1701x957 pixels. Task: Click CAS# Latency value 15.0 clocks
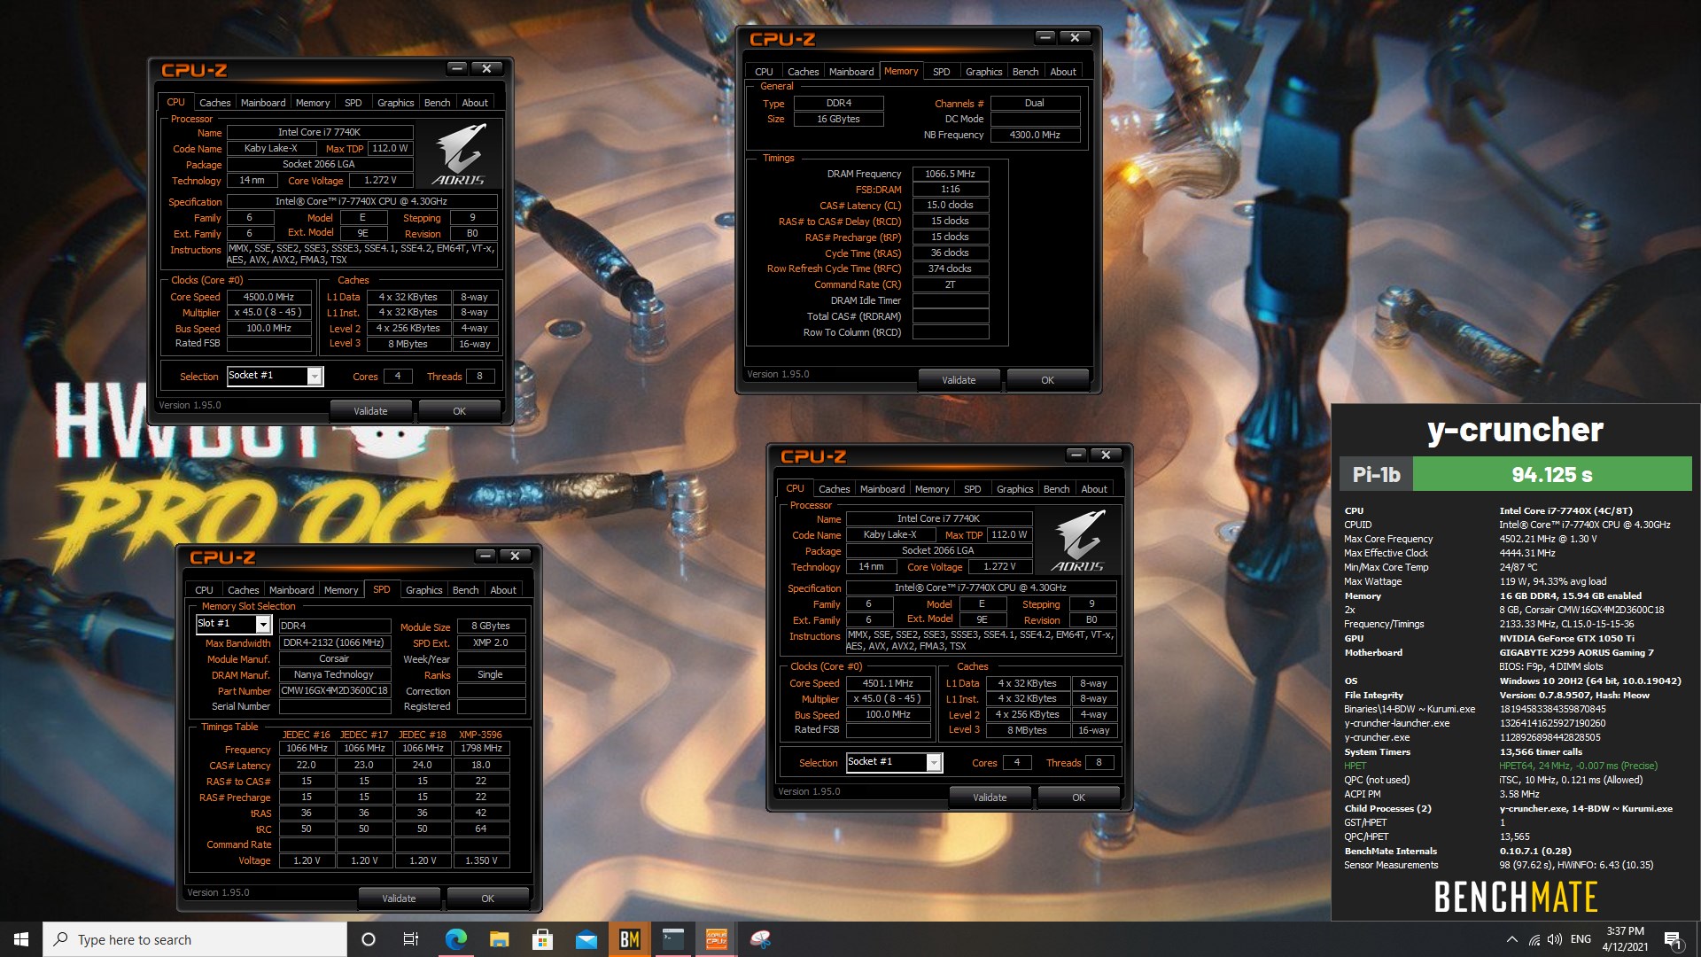pos(950,205)
